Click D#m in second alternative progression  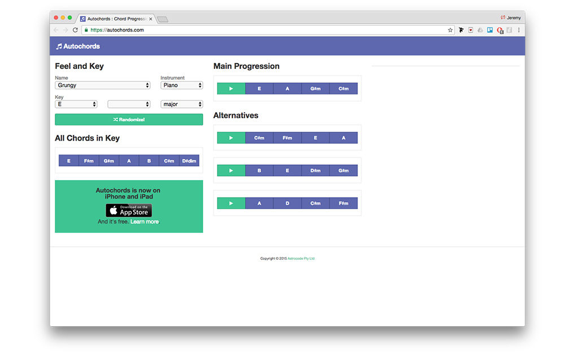point(316,171)
